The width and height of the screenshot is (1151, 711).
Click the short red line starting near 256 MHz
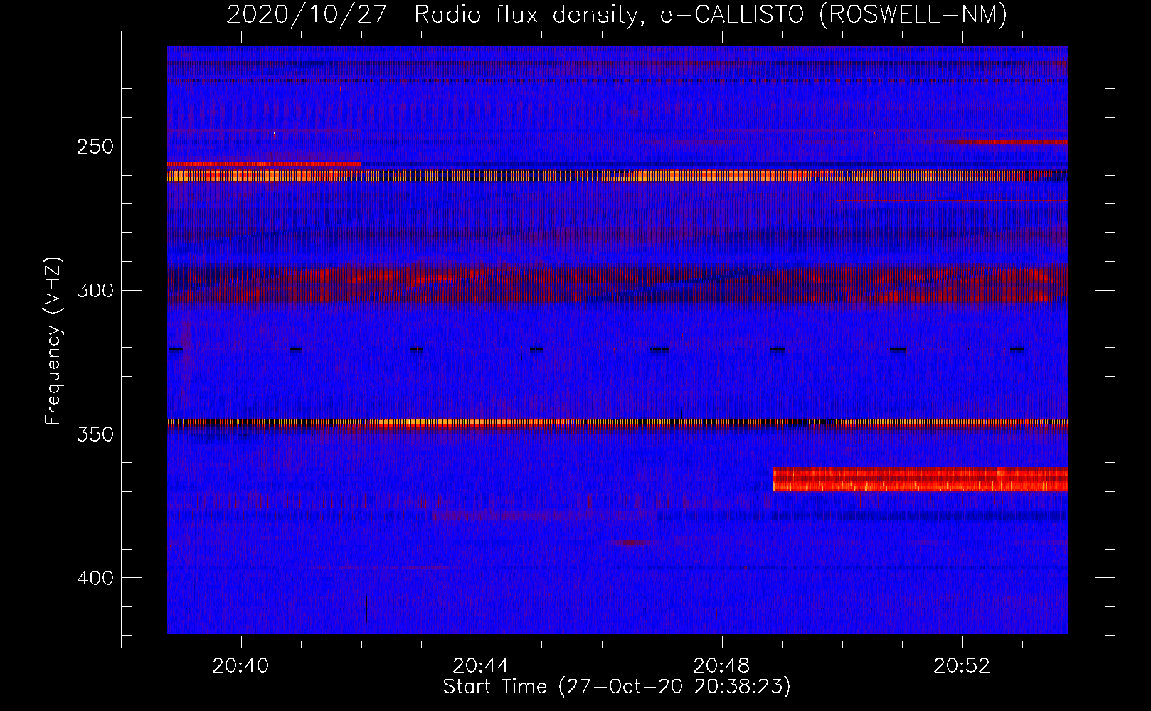click(264, 164)
